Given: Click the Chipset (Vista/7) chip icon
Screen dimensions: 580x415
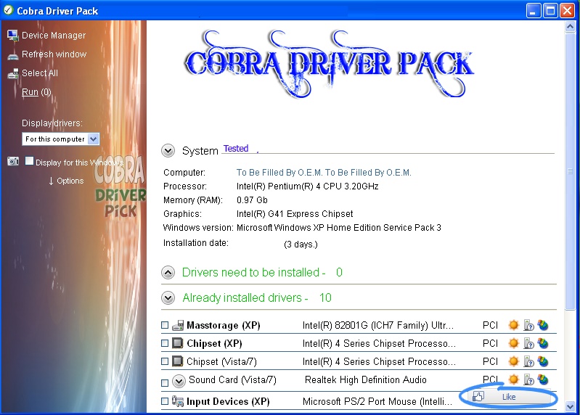Looking at the screenshot, I should coord(178,361).
